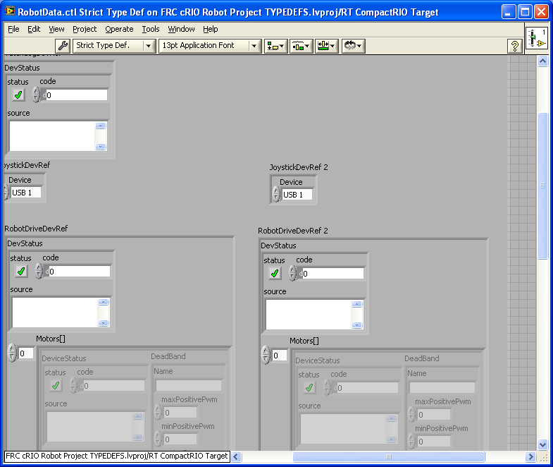Open the File menu
Screen dimensions: 553x467
pyautogui.click(x=13, y=29)
